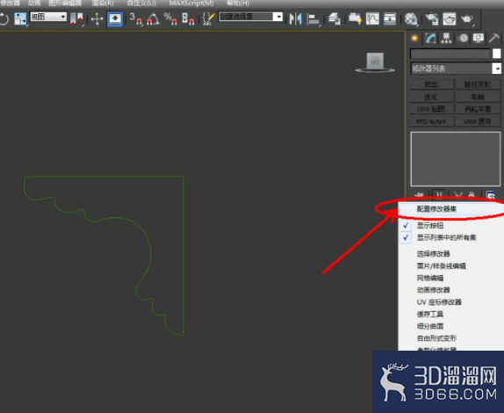Click Configure Modifier Sets icon
504x413 pixels.
[x=491, y=195]
